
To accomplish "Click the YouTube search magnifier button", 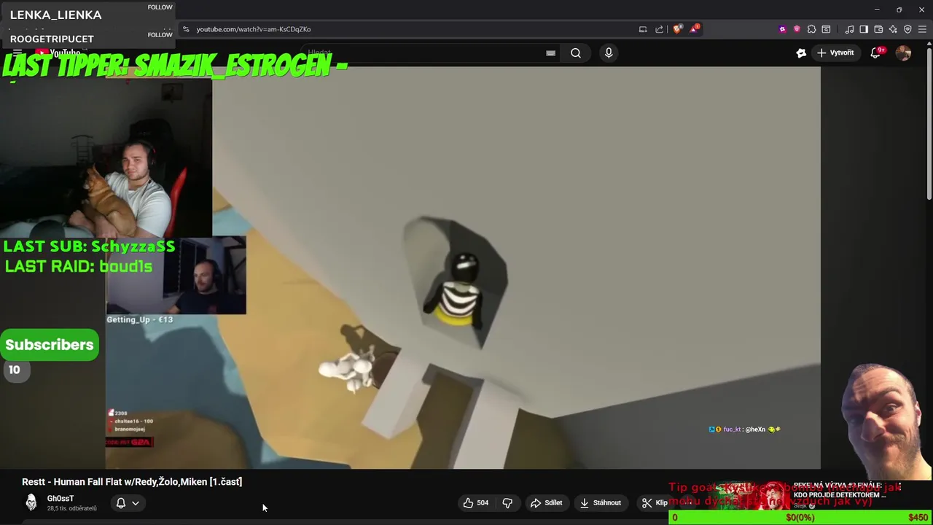I will click(576, 52).
